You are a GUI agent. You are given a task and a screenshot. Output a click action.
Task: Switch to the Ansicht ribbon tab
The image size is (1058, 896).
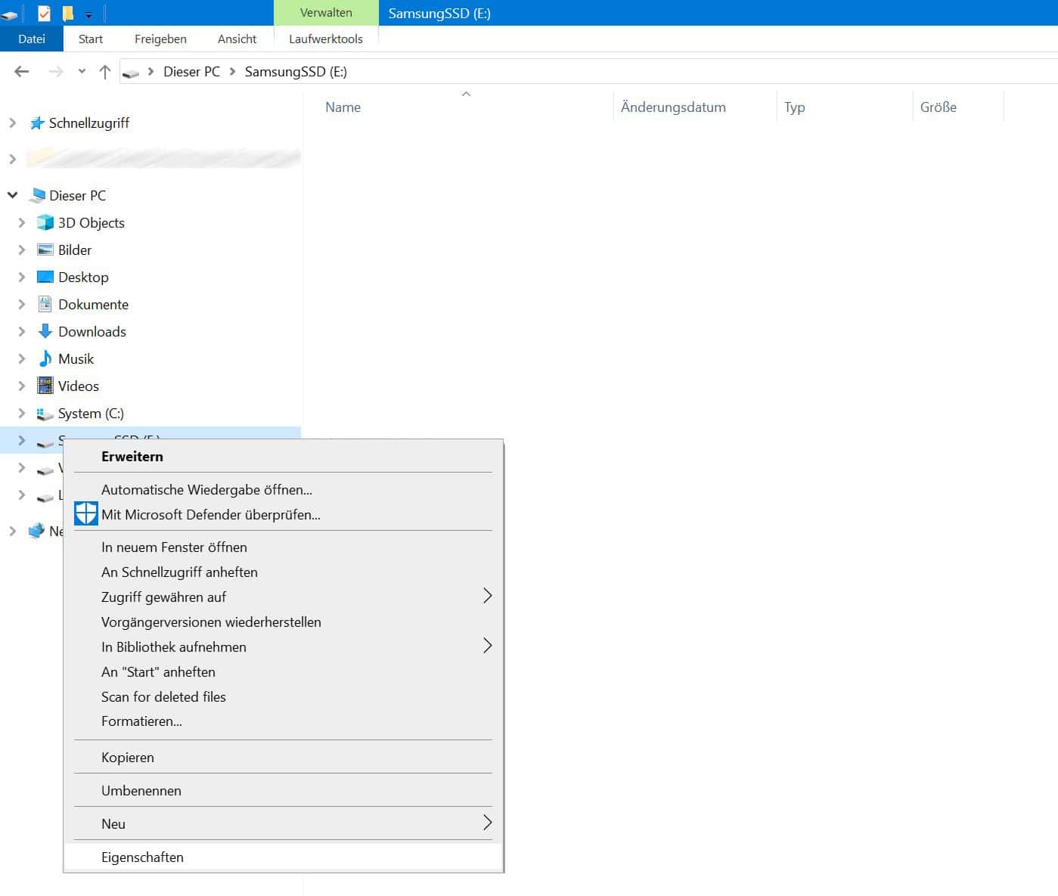tap(237, 39)
